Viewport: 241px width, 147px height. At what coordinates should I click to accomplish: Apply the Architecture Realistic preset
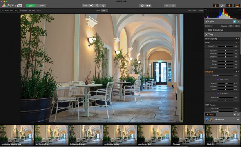click(x=120, y=135)
